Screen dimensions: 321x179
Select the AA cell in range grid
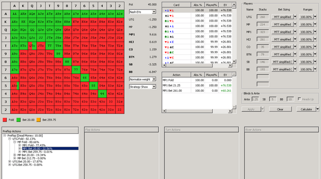point(15,14)
